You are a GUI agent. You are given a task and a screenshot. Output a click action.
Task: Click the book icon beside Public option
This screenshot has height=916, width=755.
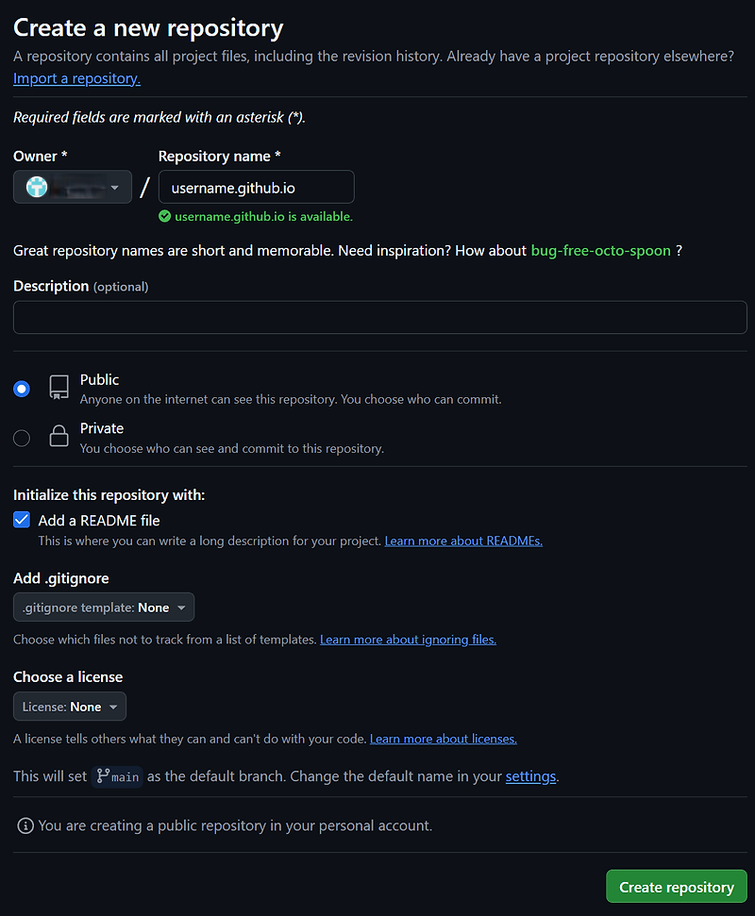tap(57, 388)
